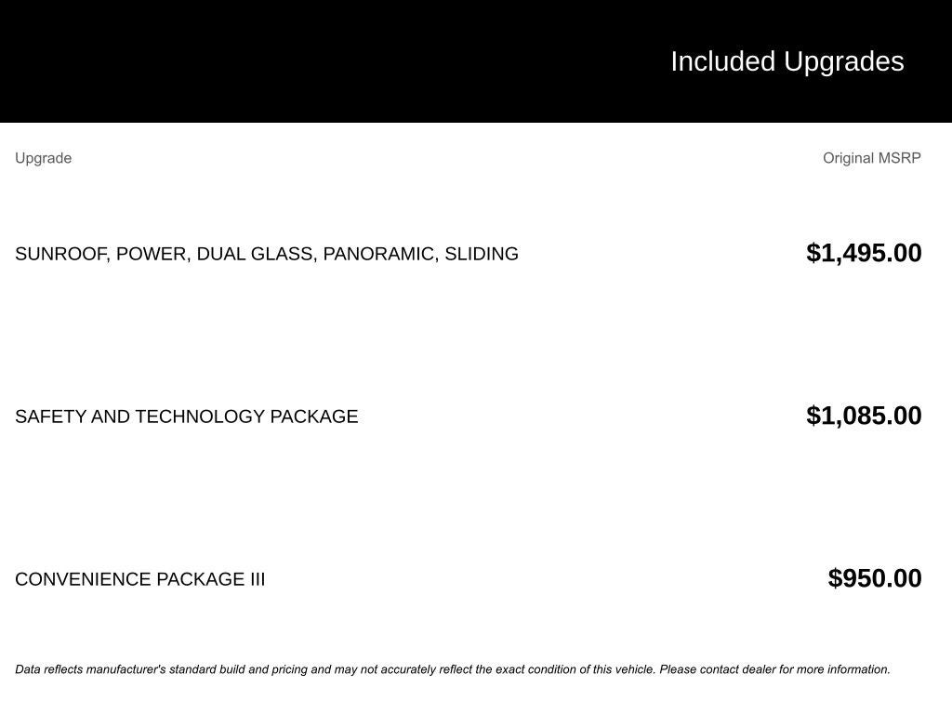Click the Please contact dealer sentence
The height and width of the screenshot is (714, 952).
click(774, 669)
